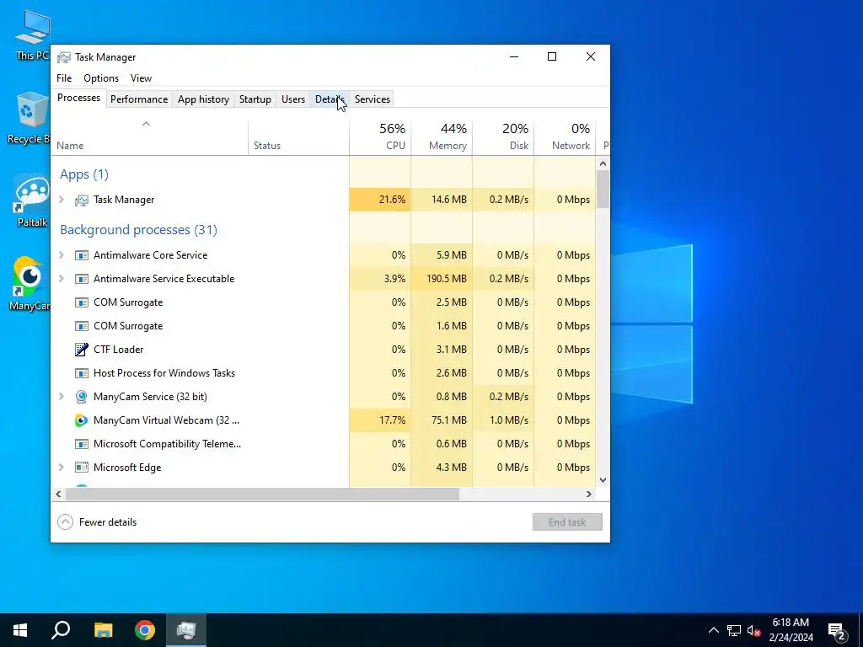The width and height of the screenshot is (863, 647).
Task: Click the Microsoft Edge process icon
Action: click(x=82, y=468)
